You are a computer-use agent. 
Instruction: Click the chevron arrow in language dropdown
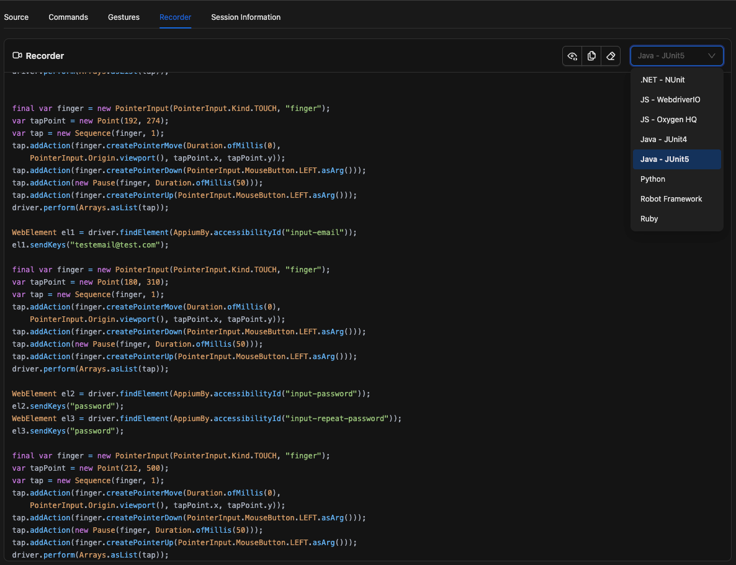coord(712,56)
